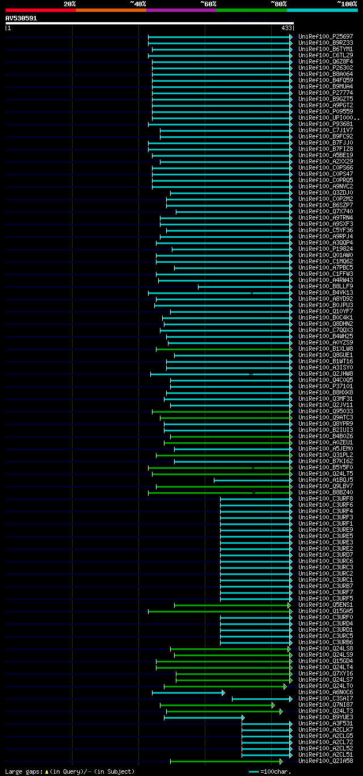Select the UniRef100_P27774 label
Image resolution: width=363 pixels, height=776 pixels.
click(x=326, y=93)
